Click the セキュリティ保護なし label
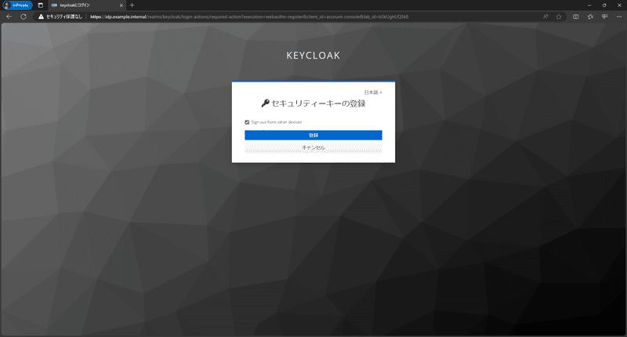 [64, 16]
